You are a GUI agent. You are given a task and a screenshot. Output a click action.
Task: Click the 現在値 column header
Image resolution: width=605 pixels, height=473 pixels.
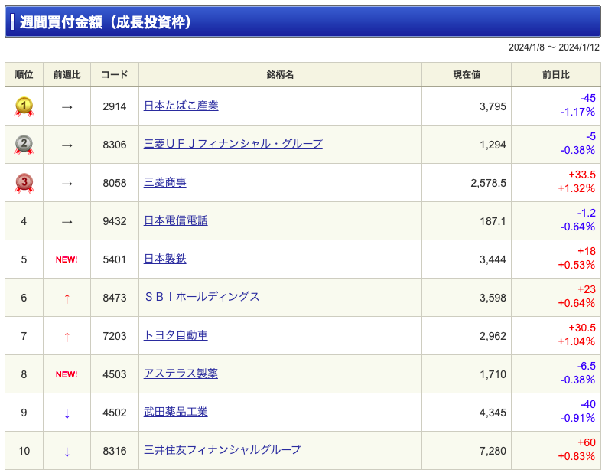[x=467, y=74]
